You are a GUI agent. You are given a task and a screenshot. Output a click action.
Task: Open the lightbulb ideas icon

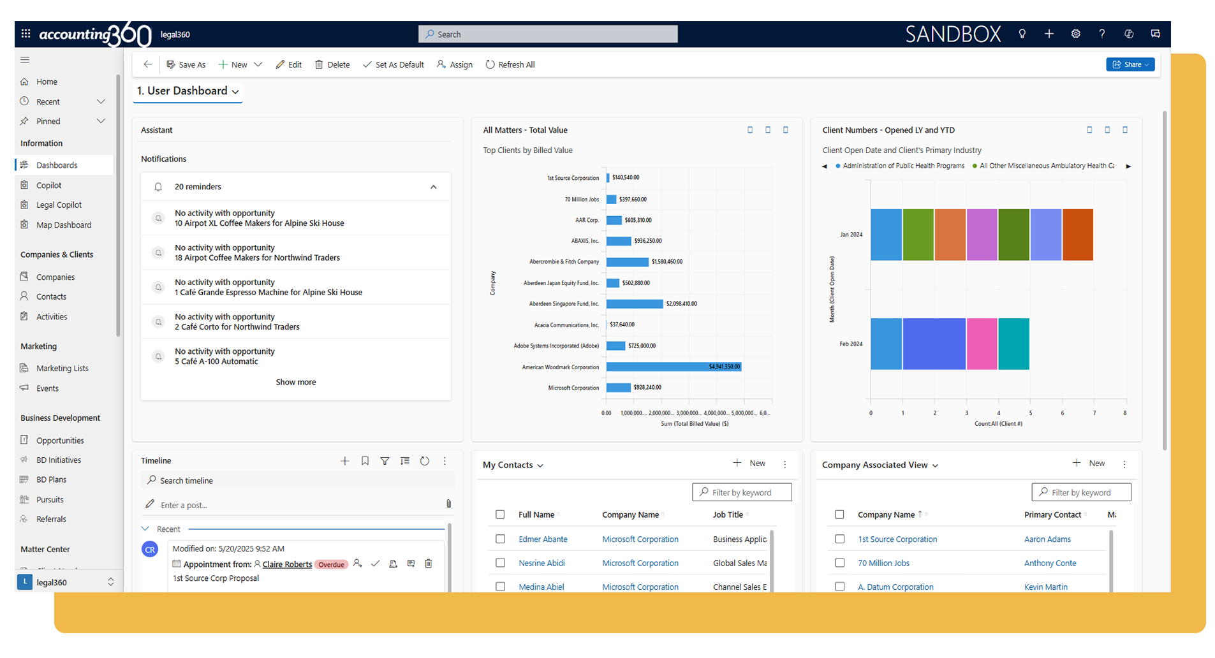[1022, 34]
